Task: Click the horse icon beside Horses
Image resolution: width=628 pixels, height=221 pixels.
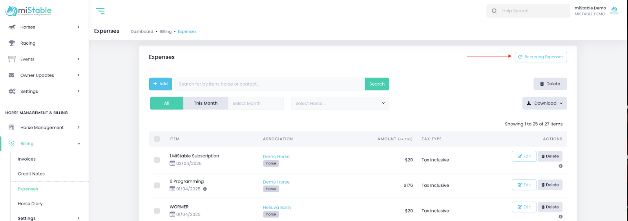Action: [12, 27]
